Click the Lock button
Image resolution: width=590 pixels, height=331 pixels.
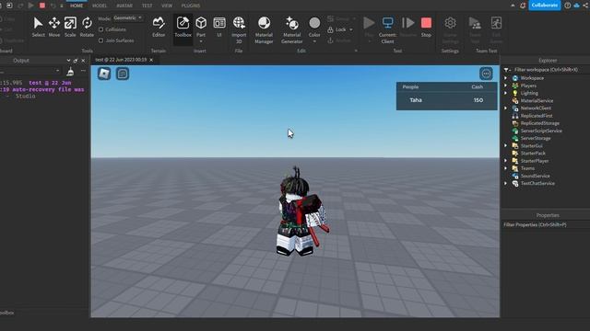point(337,29)
